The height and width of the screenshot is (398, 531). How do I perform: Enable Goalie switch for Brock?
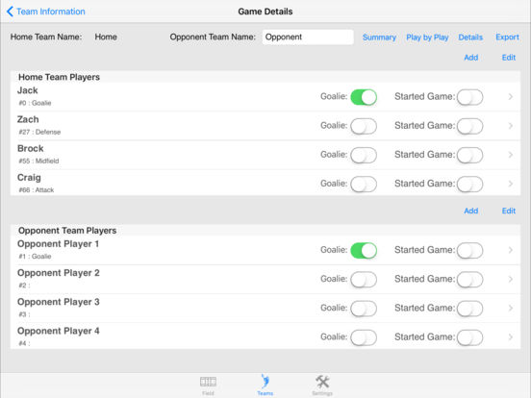coord(364,156)
